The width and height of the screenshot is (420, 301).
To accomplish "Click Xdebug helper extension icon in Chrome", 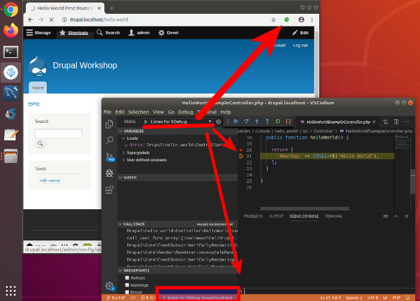I will (287, 20).
